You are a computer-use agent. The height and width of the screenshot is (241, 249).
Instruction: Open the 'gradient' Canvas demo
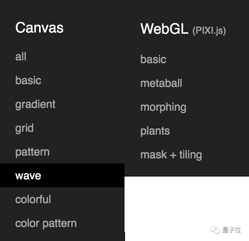pyautogui.click(x=35, y=104)
